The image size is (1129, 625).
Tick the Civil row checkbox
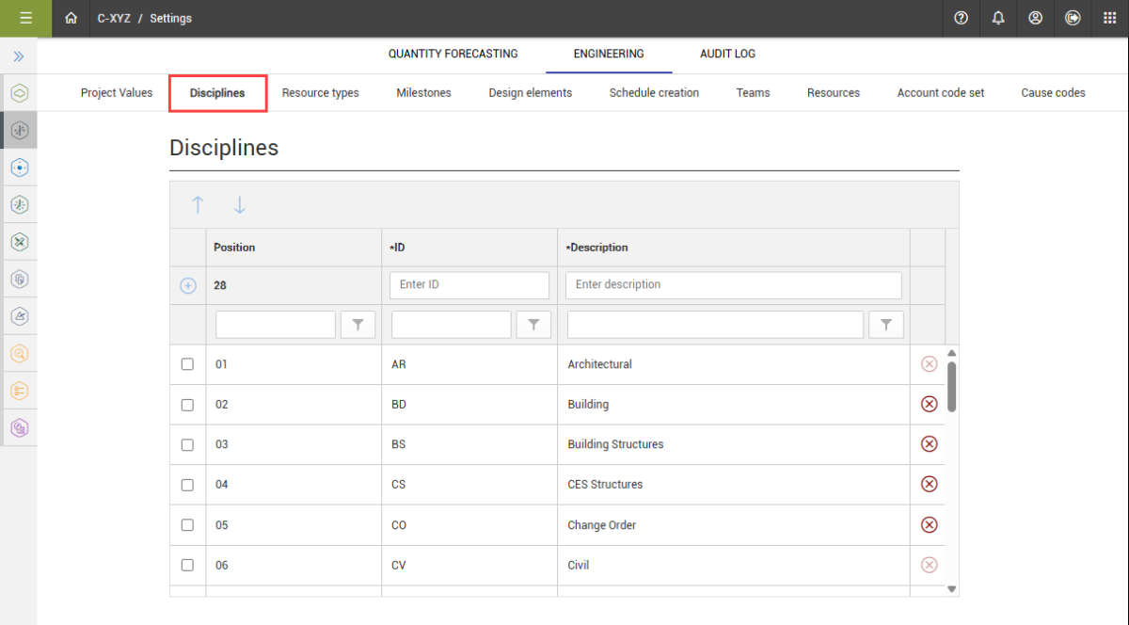(x=187, y=566)
